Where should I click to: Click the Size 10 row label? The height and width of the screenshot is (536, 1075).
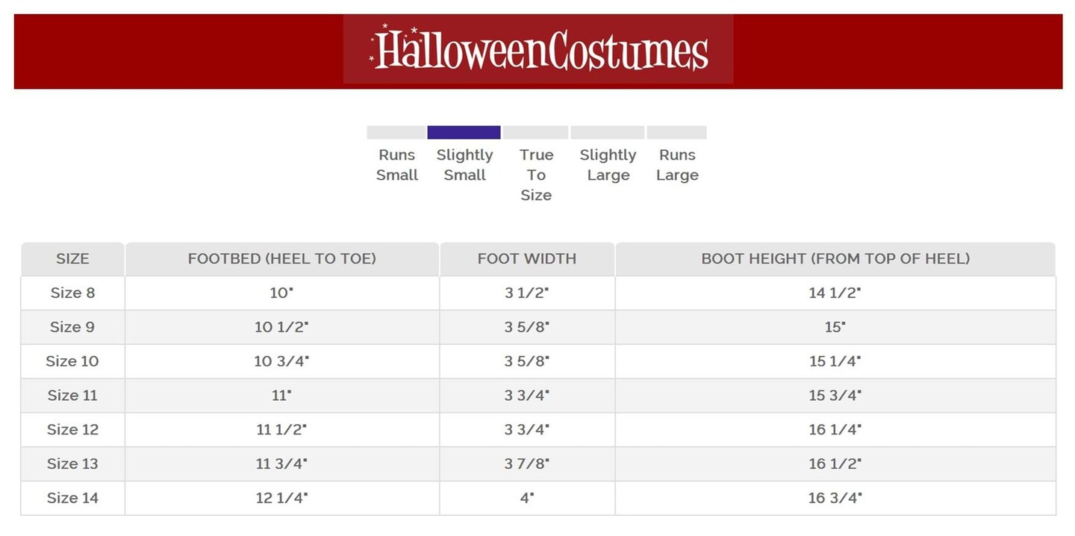coord(72,361)
